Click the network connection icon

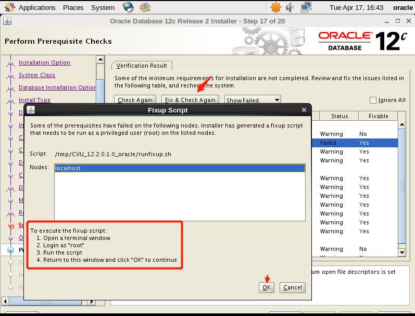[306, 7]
